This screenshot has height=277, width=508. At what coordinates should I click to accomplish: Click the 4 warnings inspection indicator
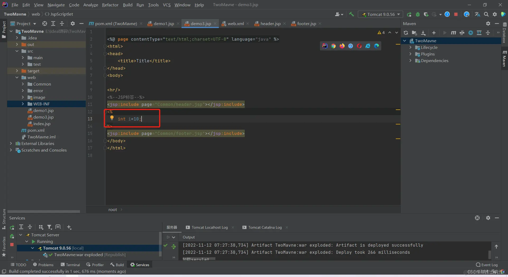(x=381, y=32)
